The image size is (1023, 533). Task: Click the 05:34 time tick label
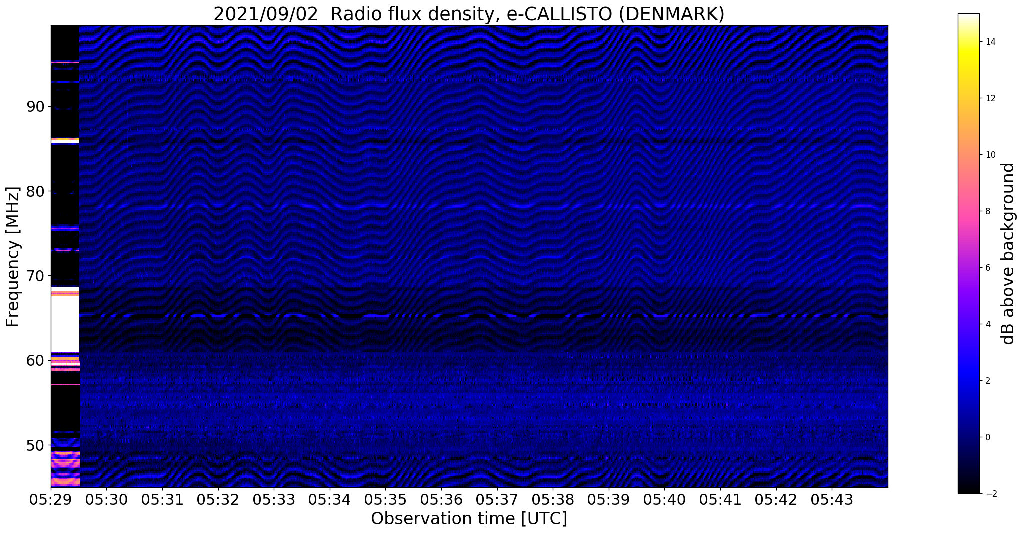tap(330, 499)
